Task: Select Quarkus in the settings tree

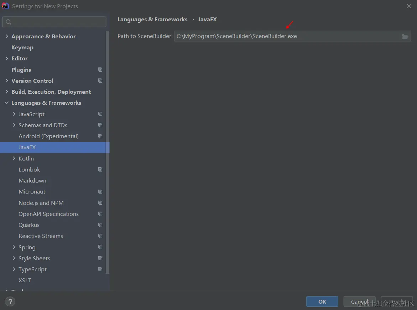Action: pos(29,225)
